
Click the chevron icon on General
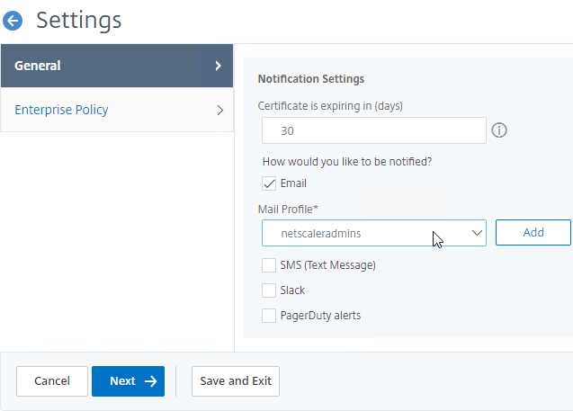(x=219, y=66)
